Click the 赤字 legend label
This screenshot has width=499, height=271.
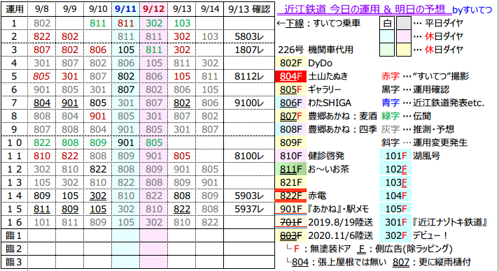(x=390, y=76)
